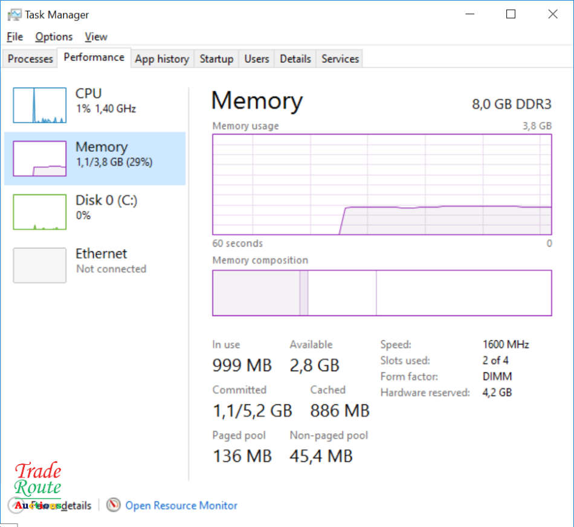Open the Options menu
This screenshot has height=527, width=574.
[54, 37]
